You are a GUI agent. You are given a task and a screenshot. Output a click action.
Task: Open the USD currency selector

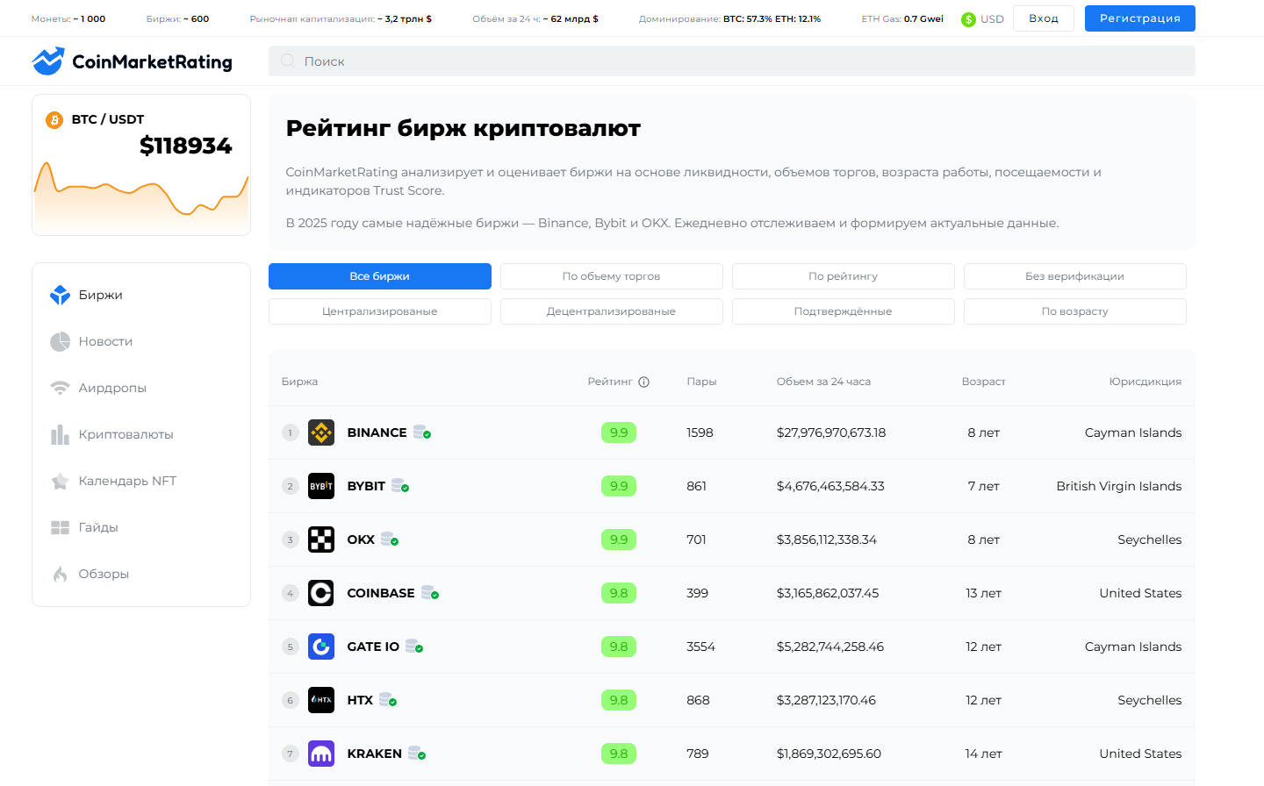[x=983, y=19]
